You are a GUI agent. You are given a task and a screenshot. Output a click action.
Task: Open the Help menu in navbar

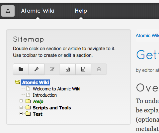(x=81, y=11)
